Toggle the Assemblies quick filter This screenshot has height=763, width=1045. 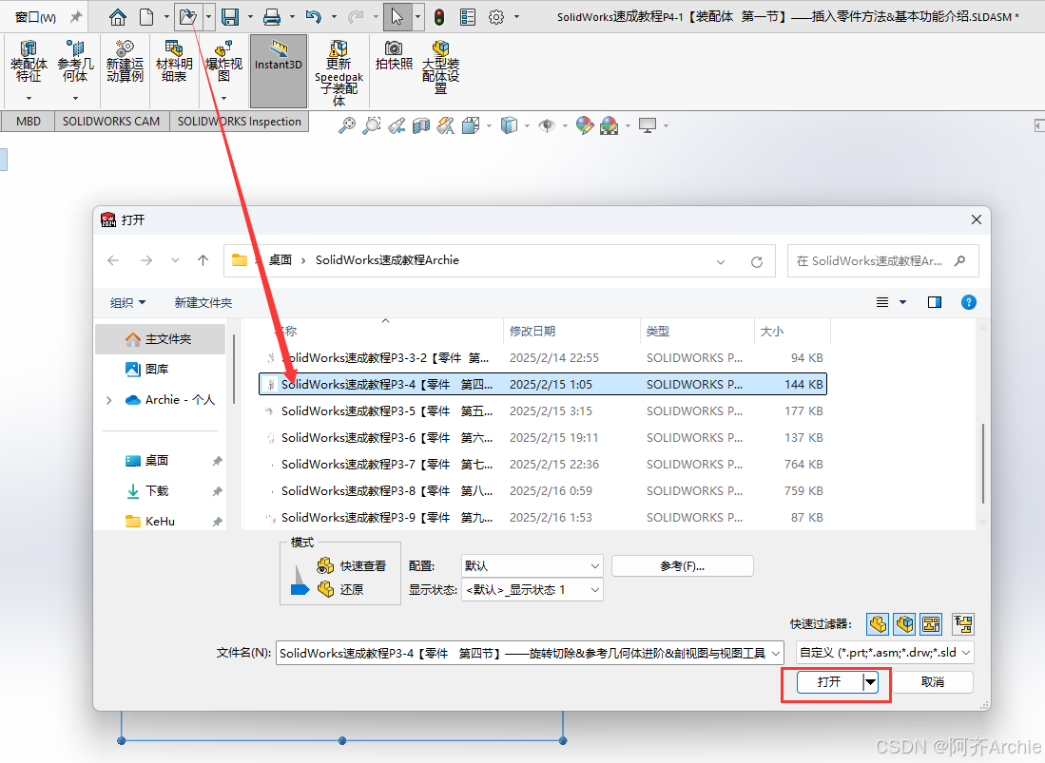tap(904, 624)
